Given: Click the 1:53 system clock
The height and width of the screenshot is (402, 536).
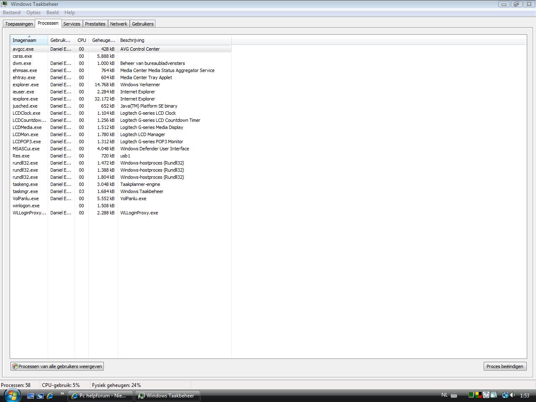Looking at the screenshot, I should (x=524, y=395).
